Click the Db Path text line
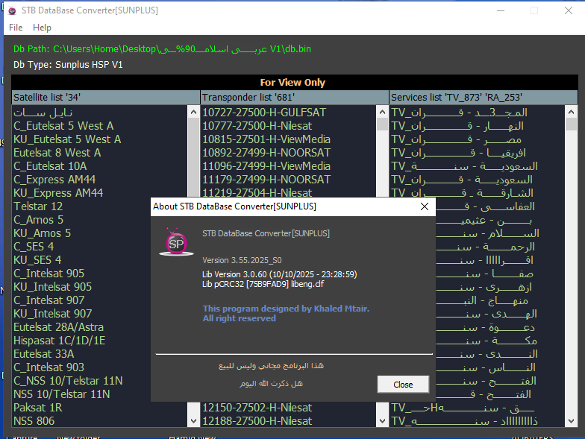 [162, 49]
